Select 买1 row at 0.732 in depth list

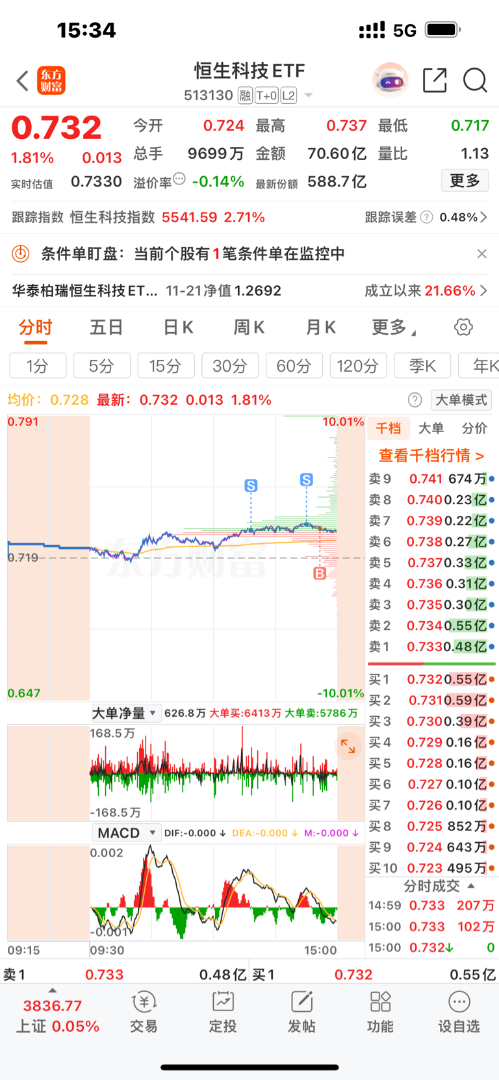tap(431, 679)
